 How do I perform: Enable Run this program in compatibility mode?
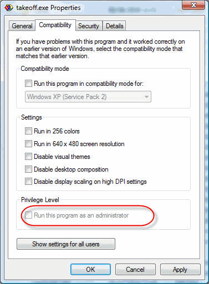(x=28, y=84)
